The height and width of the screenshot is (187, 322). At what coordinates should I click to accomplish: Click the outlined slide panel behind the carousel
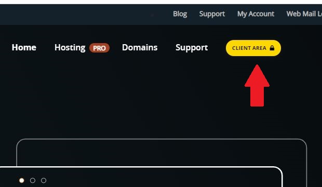coord(162,152)
